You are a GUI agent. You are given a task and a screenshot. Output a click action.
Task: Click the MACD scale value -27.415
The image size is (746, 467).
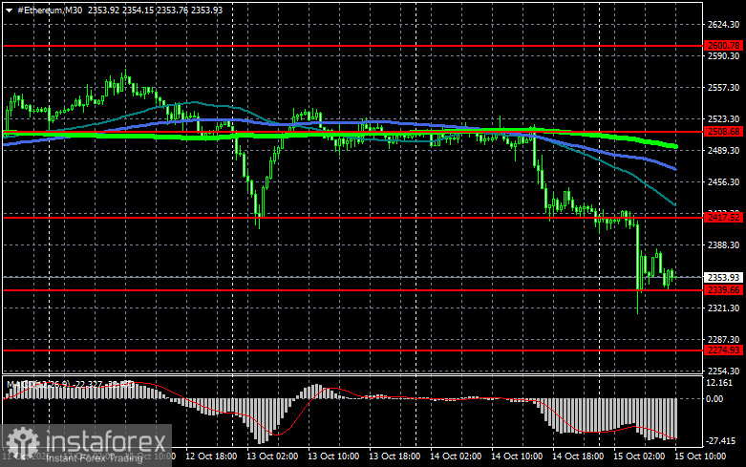point(720,441)
